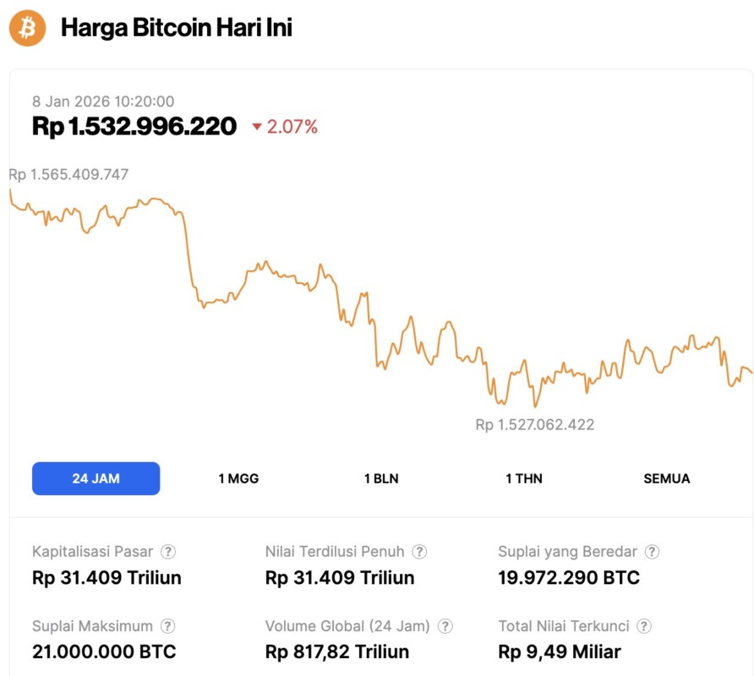Click help icon next to Suplai yang Beredar
Screen dimensions: 754x676
(x=652, y=552)
